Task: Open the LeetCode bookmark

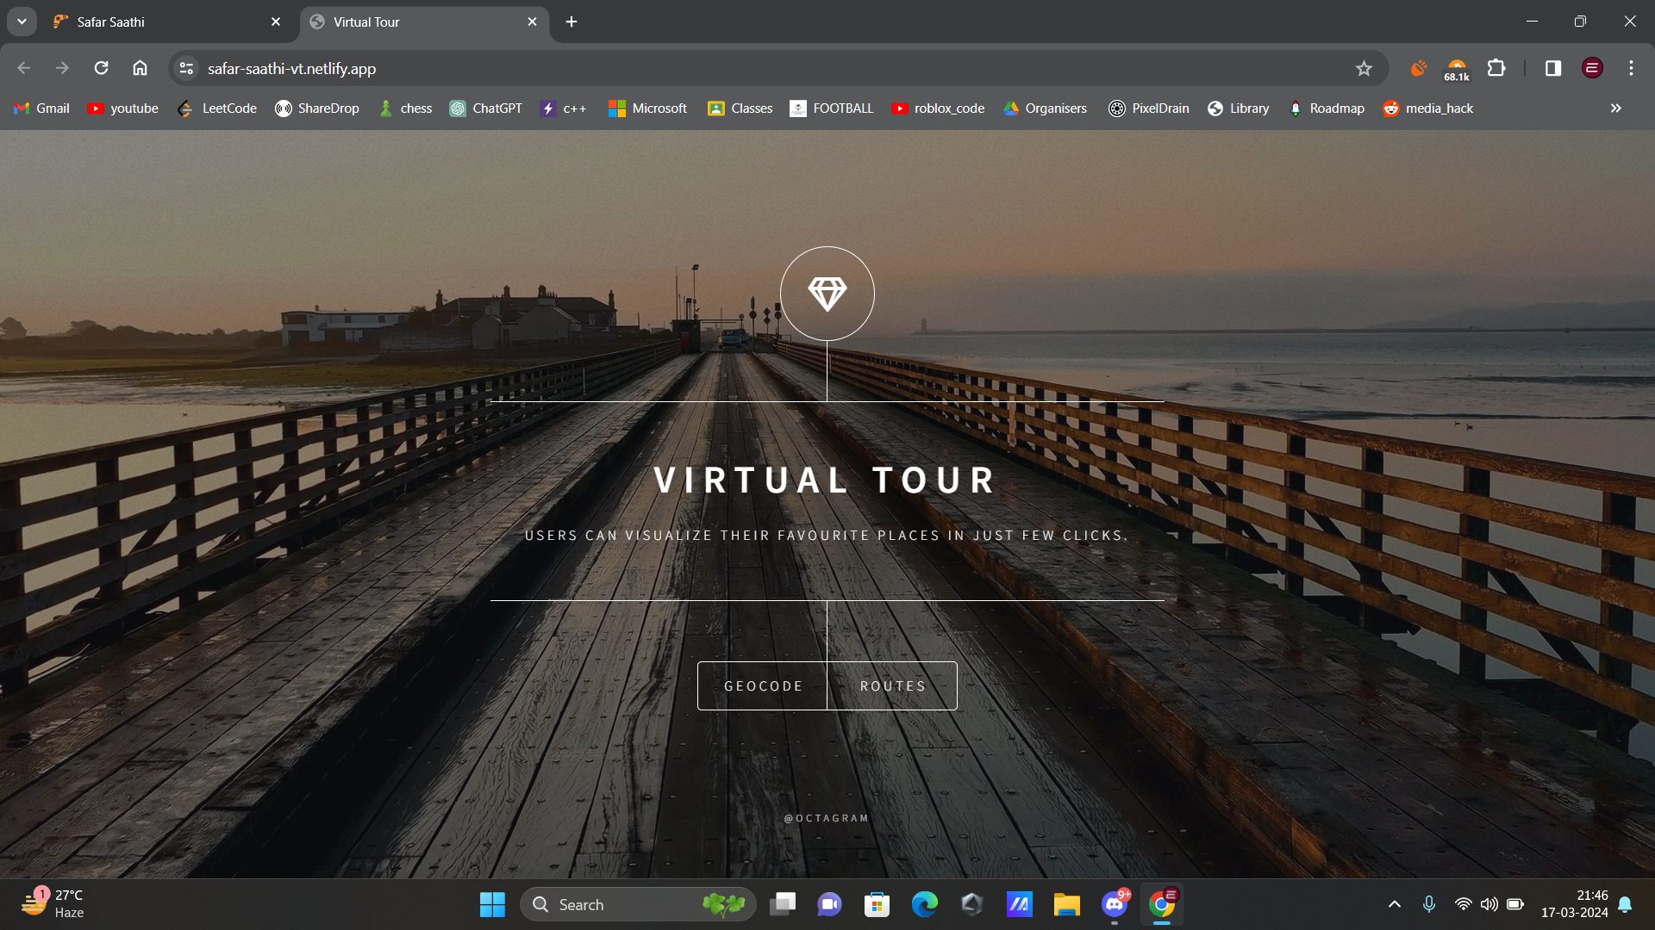Action: point(217,108)
